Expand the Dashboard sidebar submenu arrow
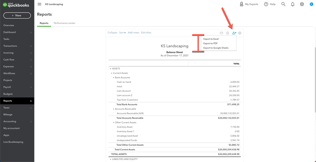Screen dimensions: 316x162 [31, 33]
